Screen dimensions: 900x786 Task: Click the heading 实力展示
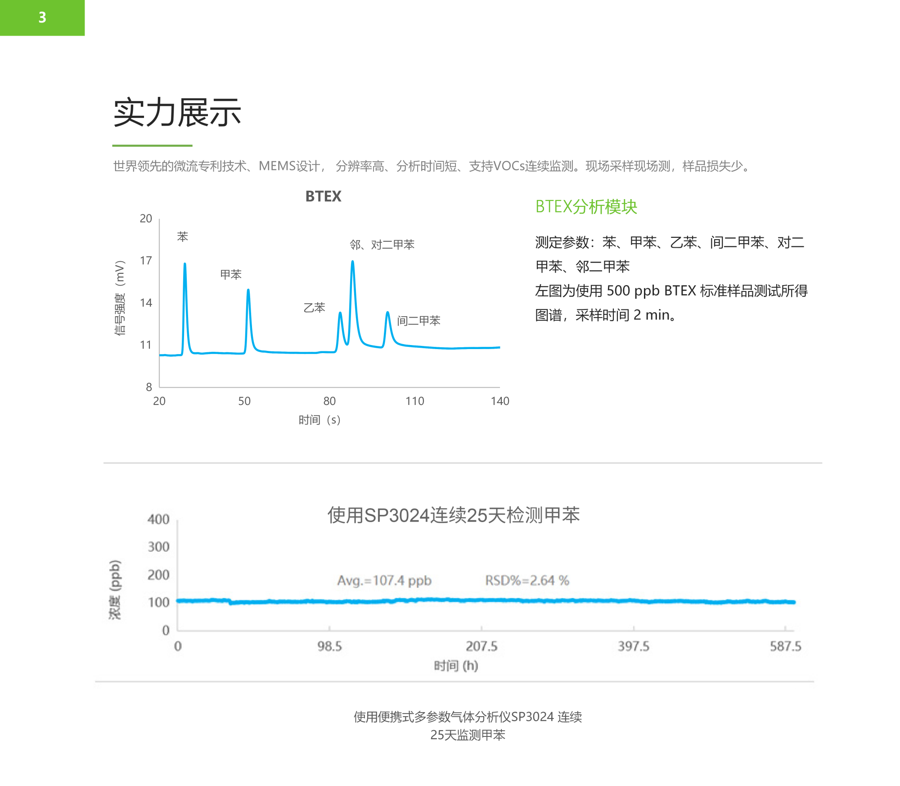pos(177,113)
